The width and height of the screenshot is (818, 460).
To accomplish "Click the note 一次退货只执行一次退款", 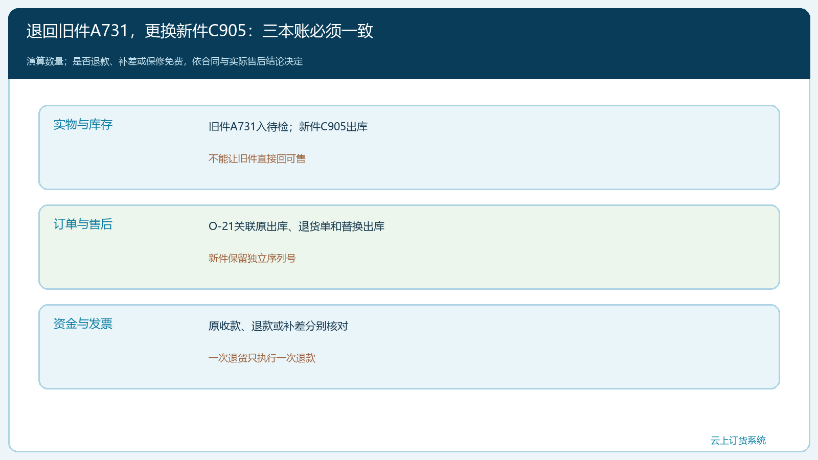I will click(262, 358).
